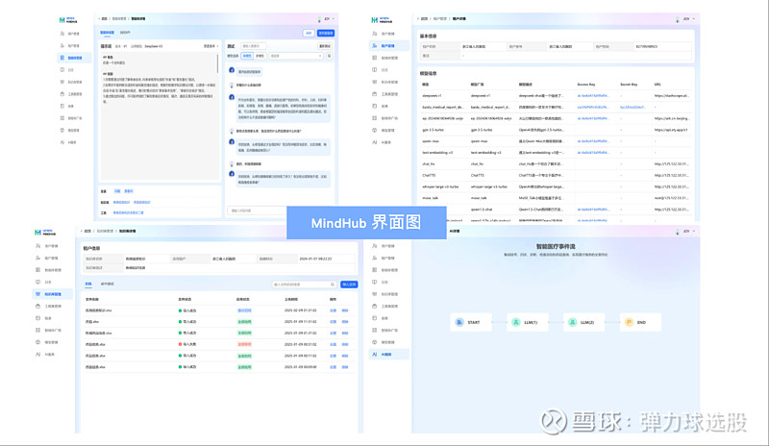Click toolbox sidebar icon in the model table panel
The height and width of the screenshot is (446, 769).
(x=374, y=93)
